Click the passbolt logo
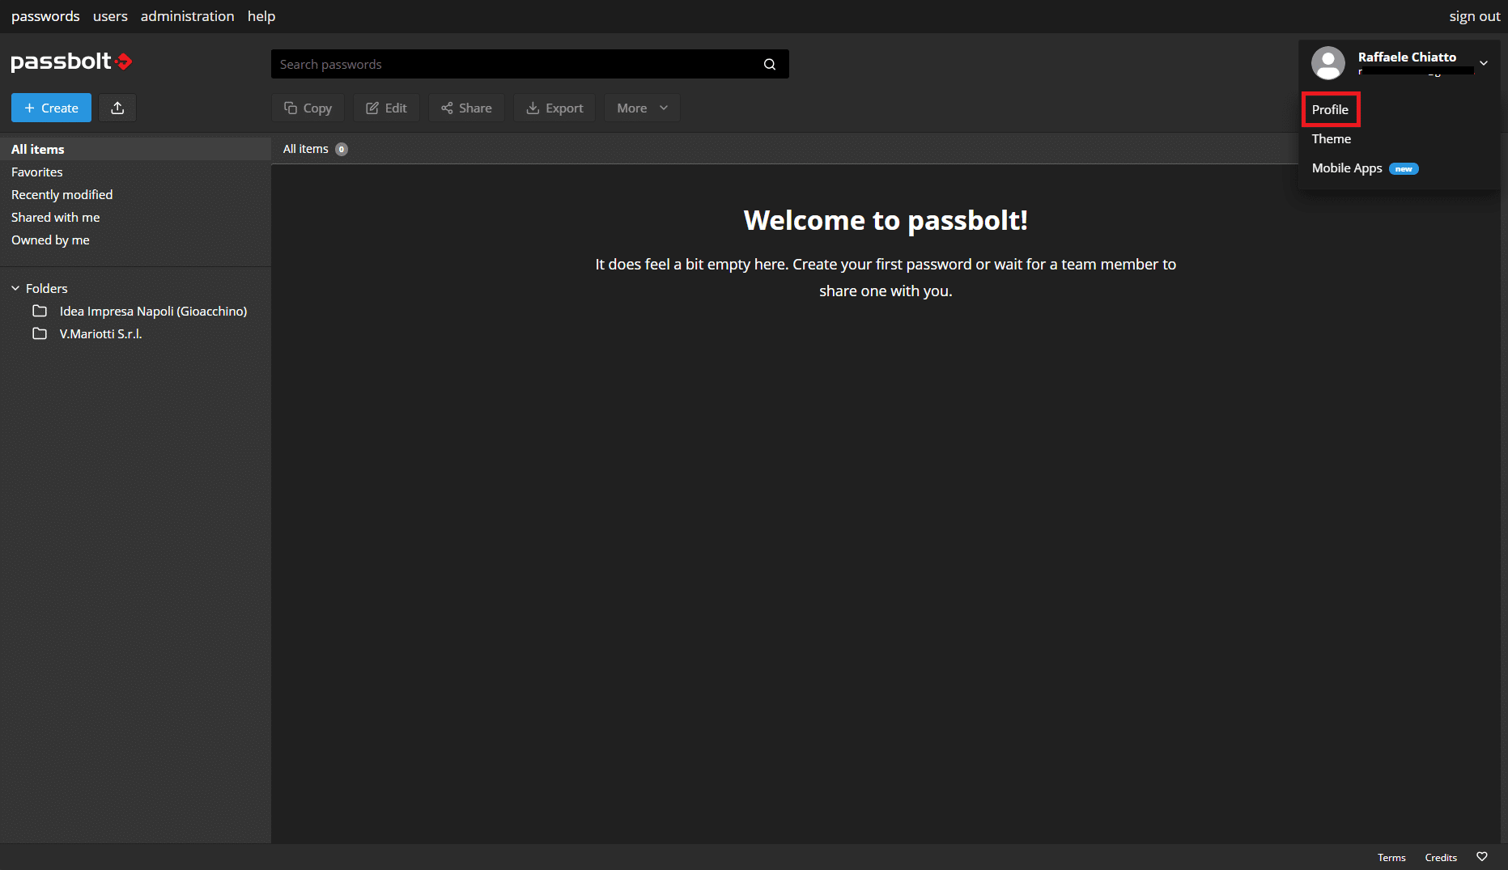The image size is (1508, 870). tap(71, 62)
